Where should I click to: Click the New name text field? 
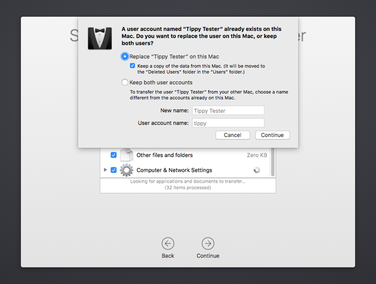coord(228,110)
